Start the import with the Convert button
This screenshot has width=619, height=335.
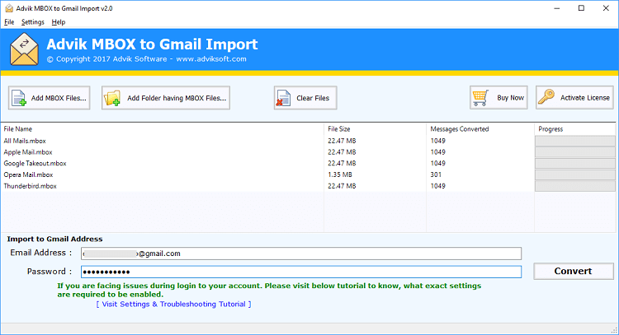(574, 272)
